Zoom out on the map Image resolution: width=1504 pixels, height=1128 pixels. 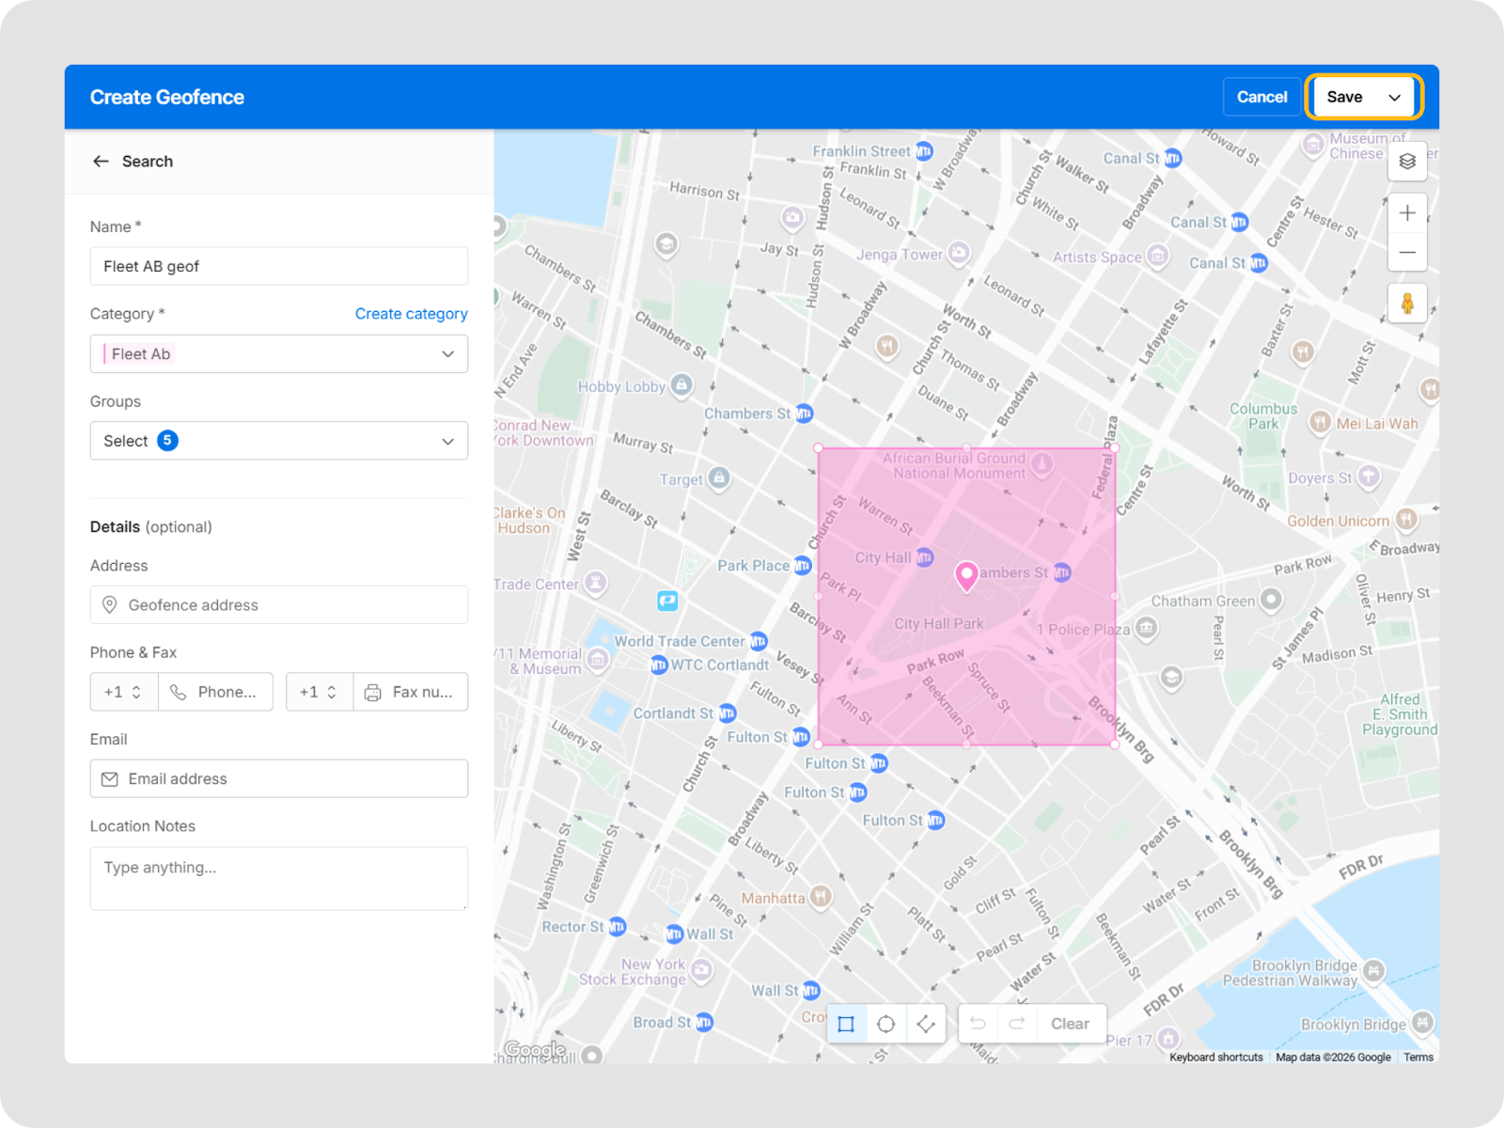click(1407, 252)
